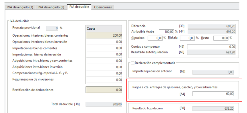Go to the Operaciones tab

[x=103, y=7]
